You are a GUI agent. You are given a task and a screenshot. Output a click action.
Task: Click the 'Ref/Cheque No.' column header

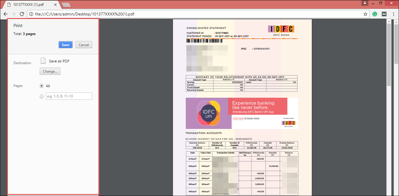[245, 154]
